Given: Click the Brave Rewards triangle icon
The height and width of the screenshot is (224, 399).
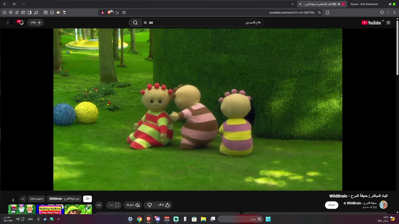Looking at the screenshot, I should point(102,12).
